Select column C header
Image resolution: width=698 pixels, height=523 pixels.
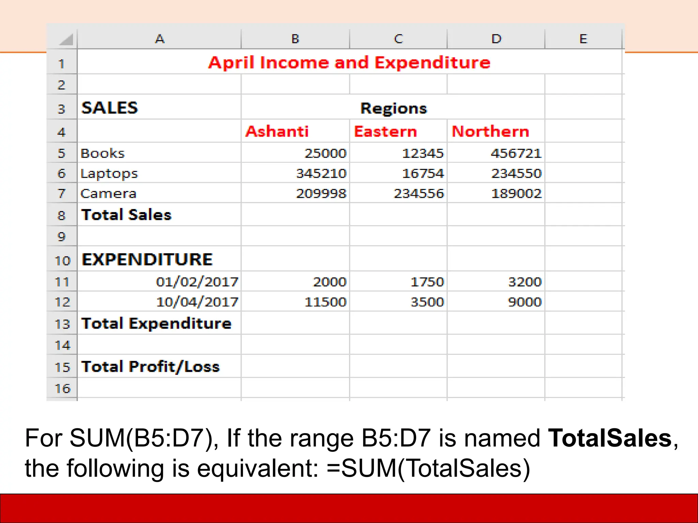click(x=398, y=39)
